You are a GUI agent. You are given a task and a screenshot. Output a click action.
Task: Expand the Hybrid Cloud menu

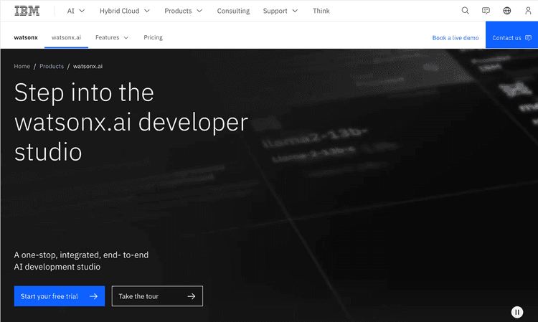click(x=125, y=11)
